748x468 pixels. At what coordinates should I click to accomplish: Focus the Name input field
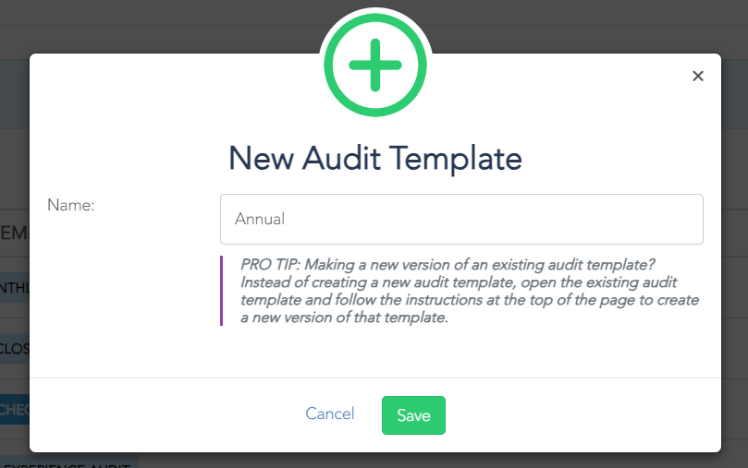coord(461,219)
